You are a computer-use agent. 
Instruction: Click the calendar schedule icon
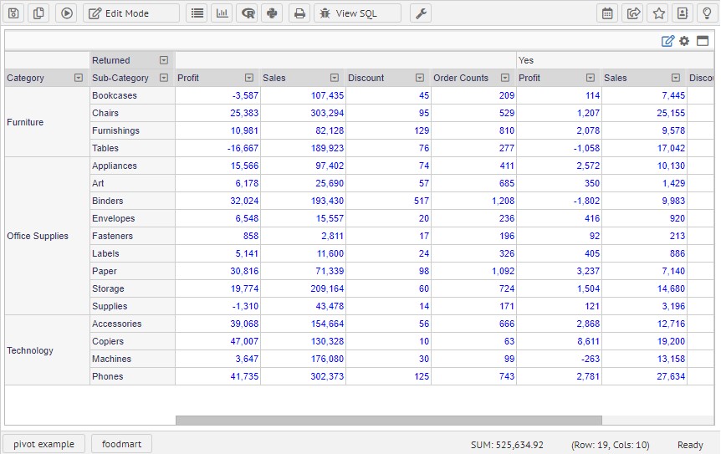(608, 13)
